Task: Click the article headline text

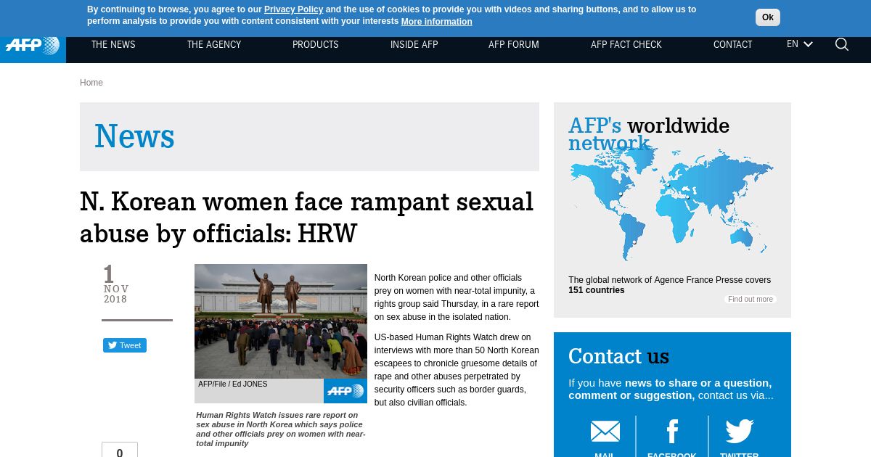Action: 306,218
